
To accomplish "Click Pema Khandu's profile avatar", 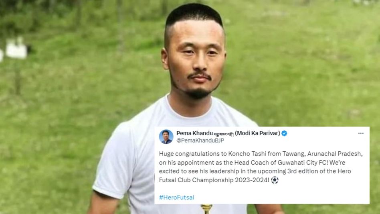I will [166, 137].
